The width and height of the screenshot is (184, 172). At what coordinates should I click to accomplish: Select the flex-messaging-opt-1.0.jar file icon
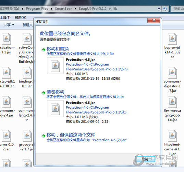click(x=172, y=102)
